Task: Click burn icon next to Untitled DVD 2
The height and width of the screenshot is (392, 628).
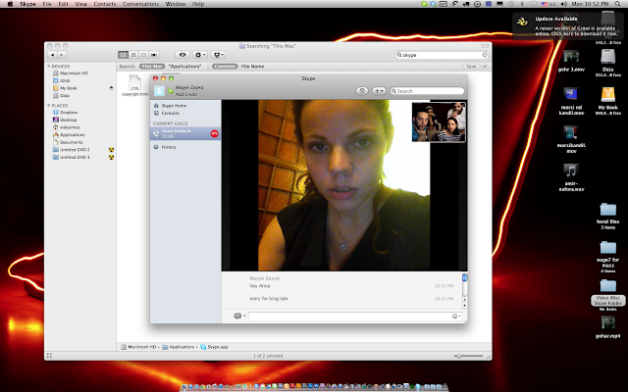Action: click(111, 150)
